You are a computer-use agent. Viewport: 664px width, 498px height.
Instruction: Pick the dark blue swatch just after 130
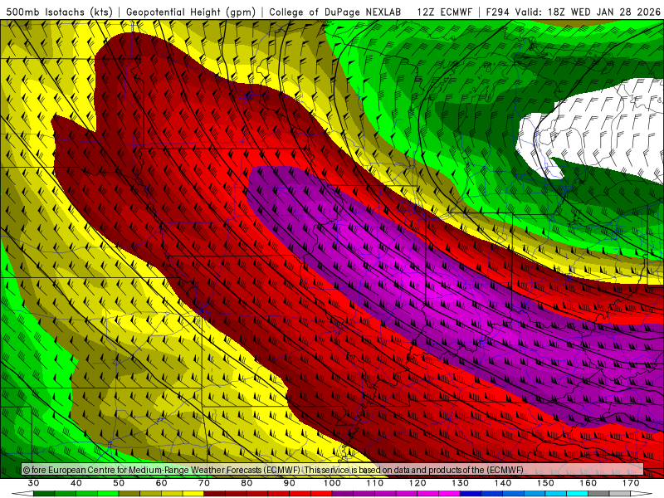click(471, 493)
